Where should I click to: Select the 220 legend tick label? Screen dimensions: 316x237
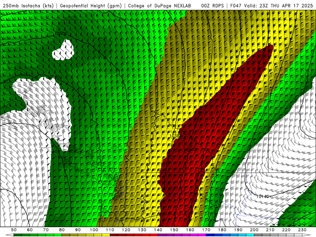[x=286, y=230]
